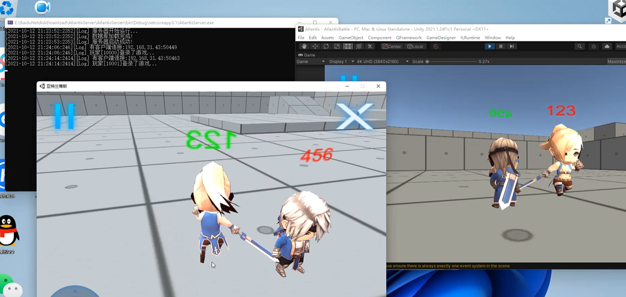Click the Unity window title bar
The image size is (626, 297).
coord(461,29)
